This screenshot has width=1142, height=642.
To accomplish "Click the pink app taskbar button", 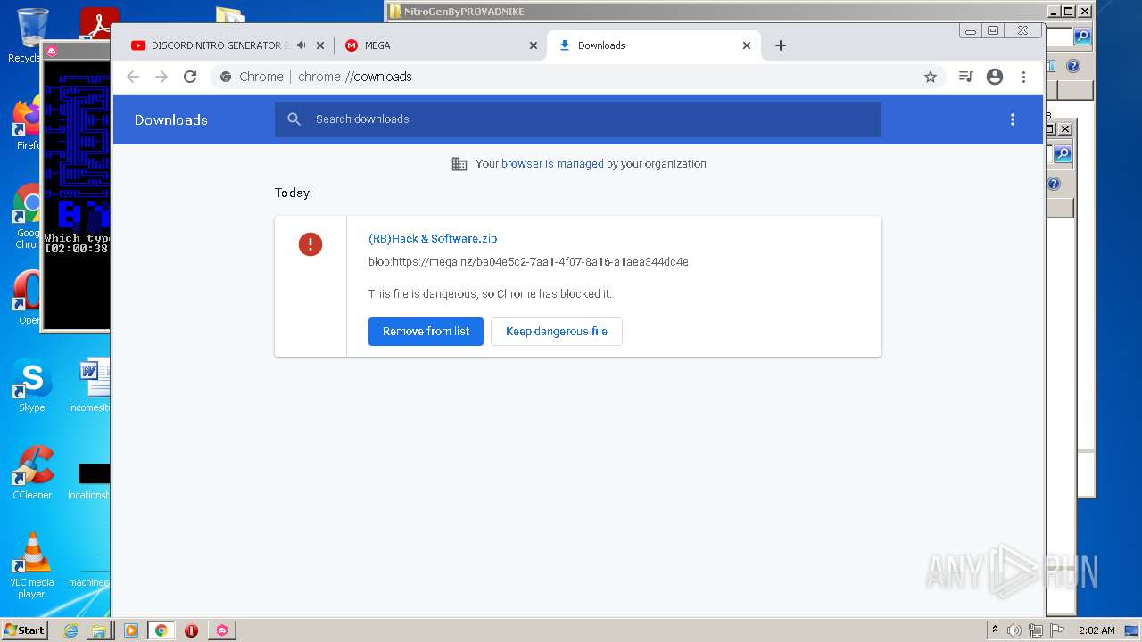I will (221, 630).
